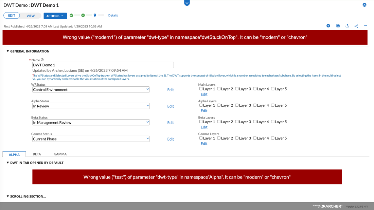Check Layer 2 in Beta Layers
This screenshot has width=374, height=210.
[219, 122]
